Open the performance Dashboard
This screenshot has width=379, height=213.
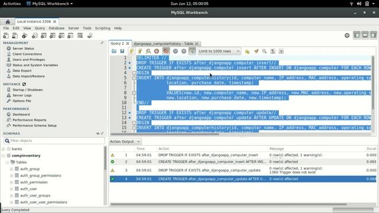[x=21, y=114]
